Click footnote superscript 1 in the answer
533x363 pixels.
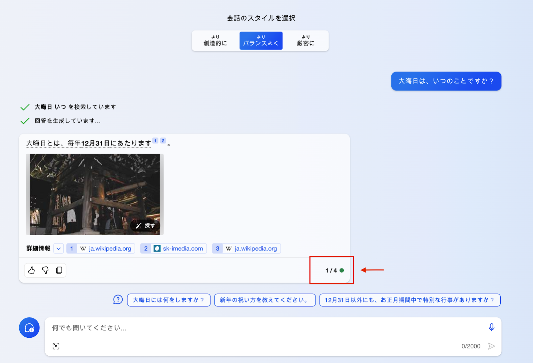[155, 141]
